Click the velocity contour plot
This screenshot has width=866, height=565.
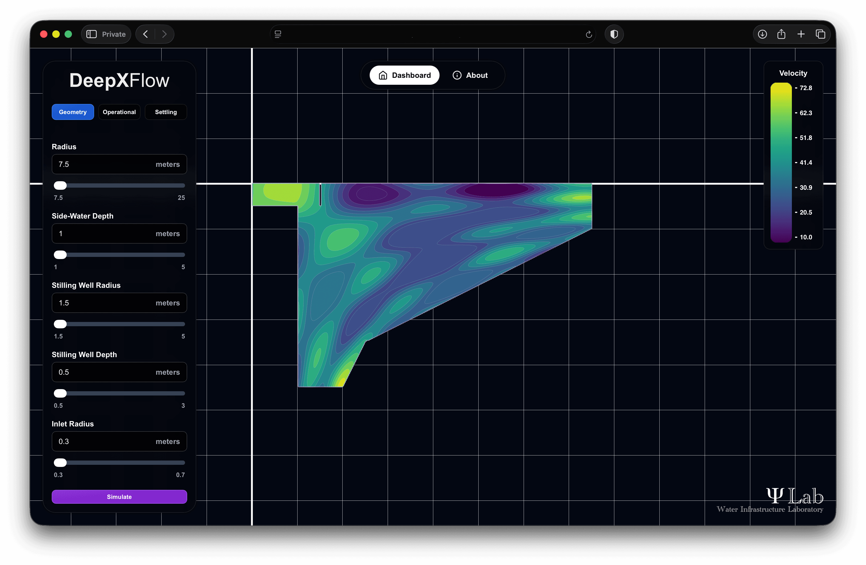[x=422, y=285]
